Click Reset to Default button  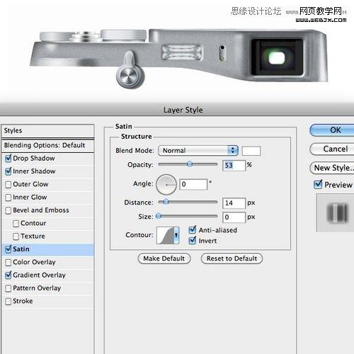(x=232, y=258)
